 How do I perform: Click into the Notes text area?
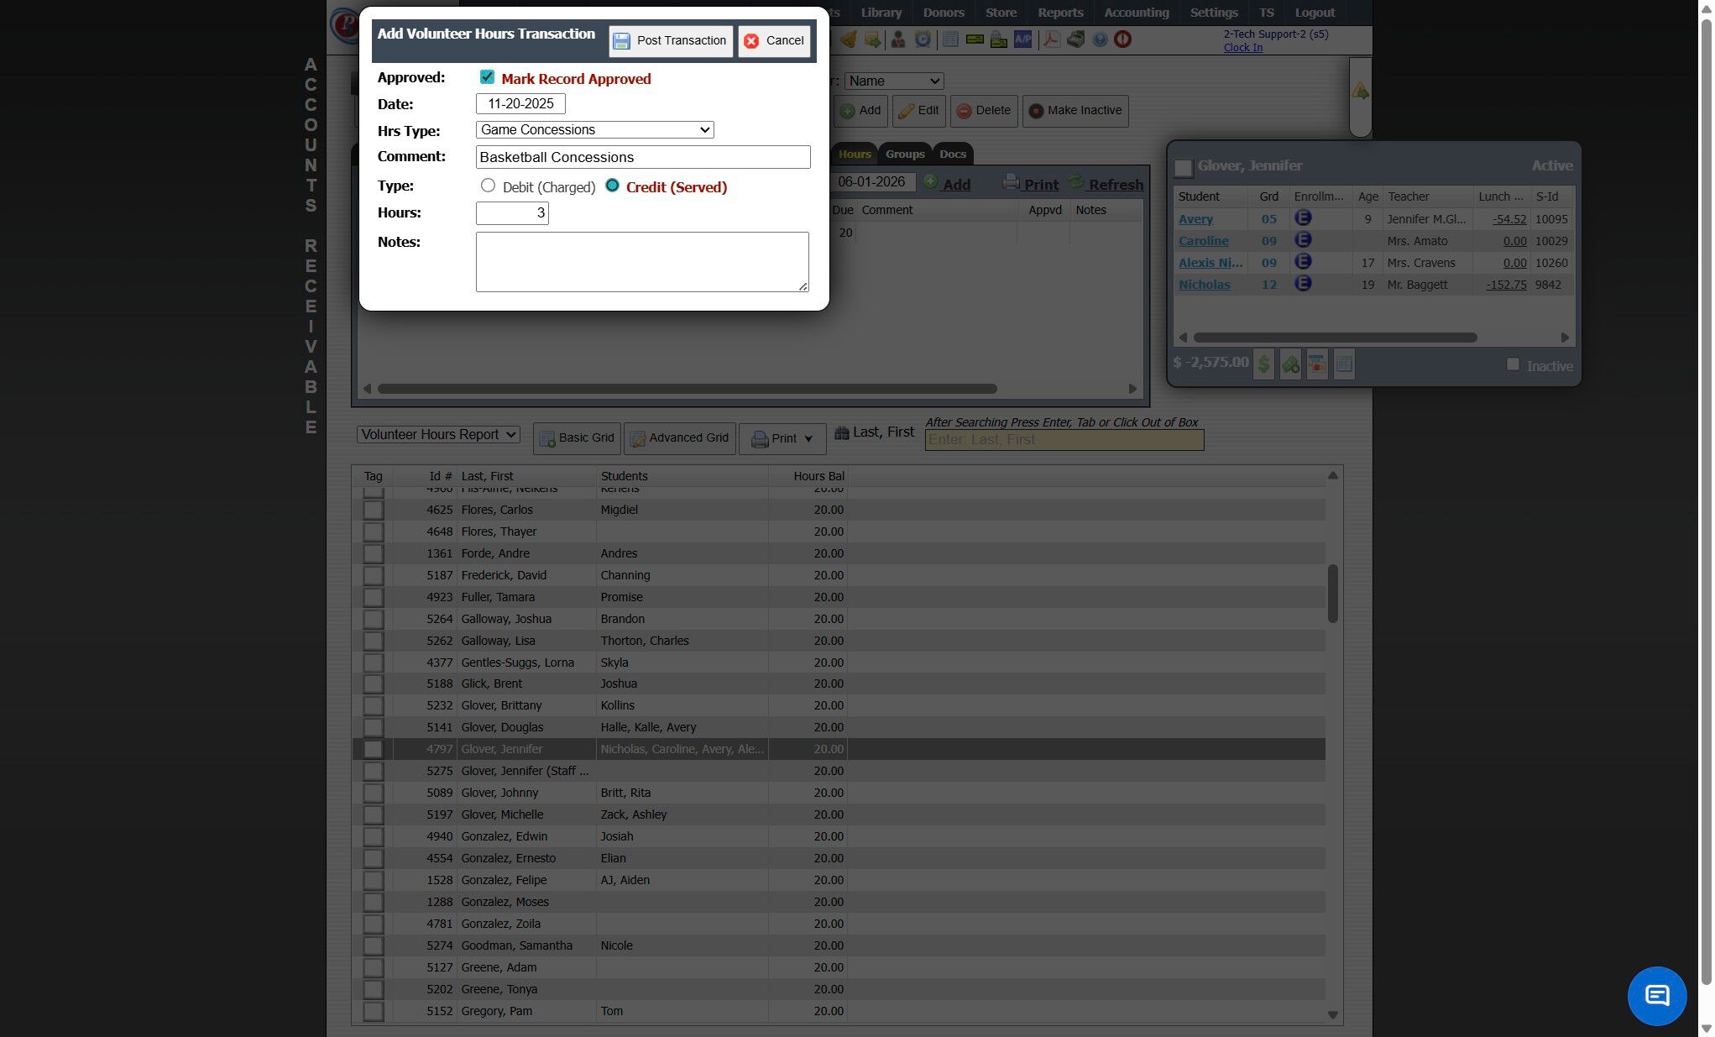(x=641, y=262)
